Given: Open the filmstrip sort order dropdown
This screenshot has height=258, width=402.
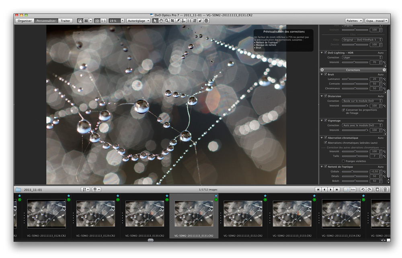Looking at the screenshot, I should click(x=85, y=190).
